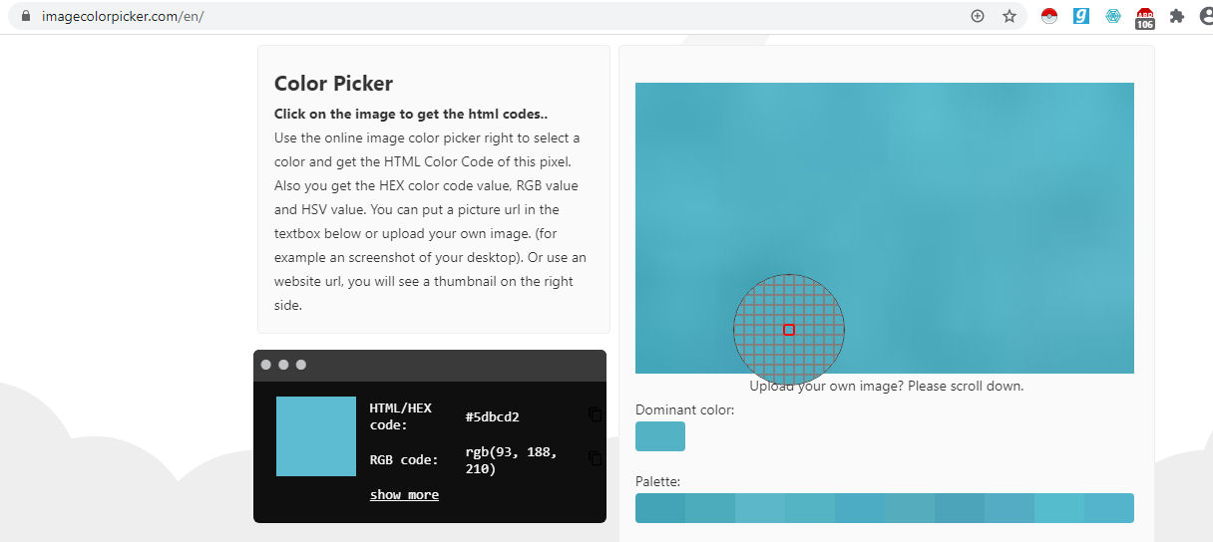The image size is (1213, 542).
Task: Select the last palette color swatch
Action: point(1109,508)
